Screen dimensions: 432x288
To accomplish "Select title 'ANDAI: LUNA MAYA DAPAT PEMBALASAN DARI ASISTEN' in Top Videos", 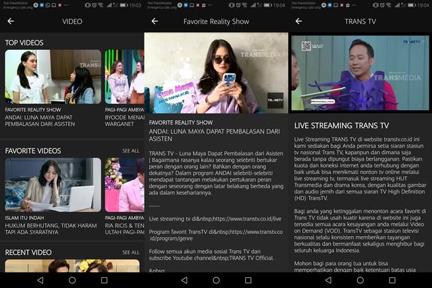I will [x=40, y=121].
